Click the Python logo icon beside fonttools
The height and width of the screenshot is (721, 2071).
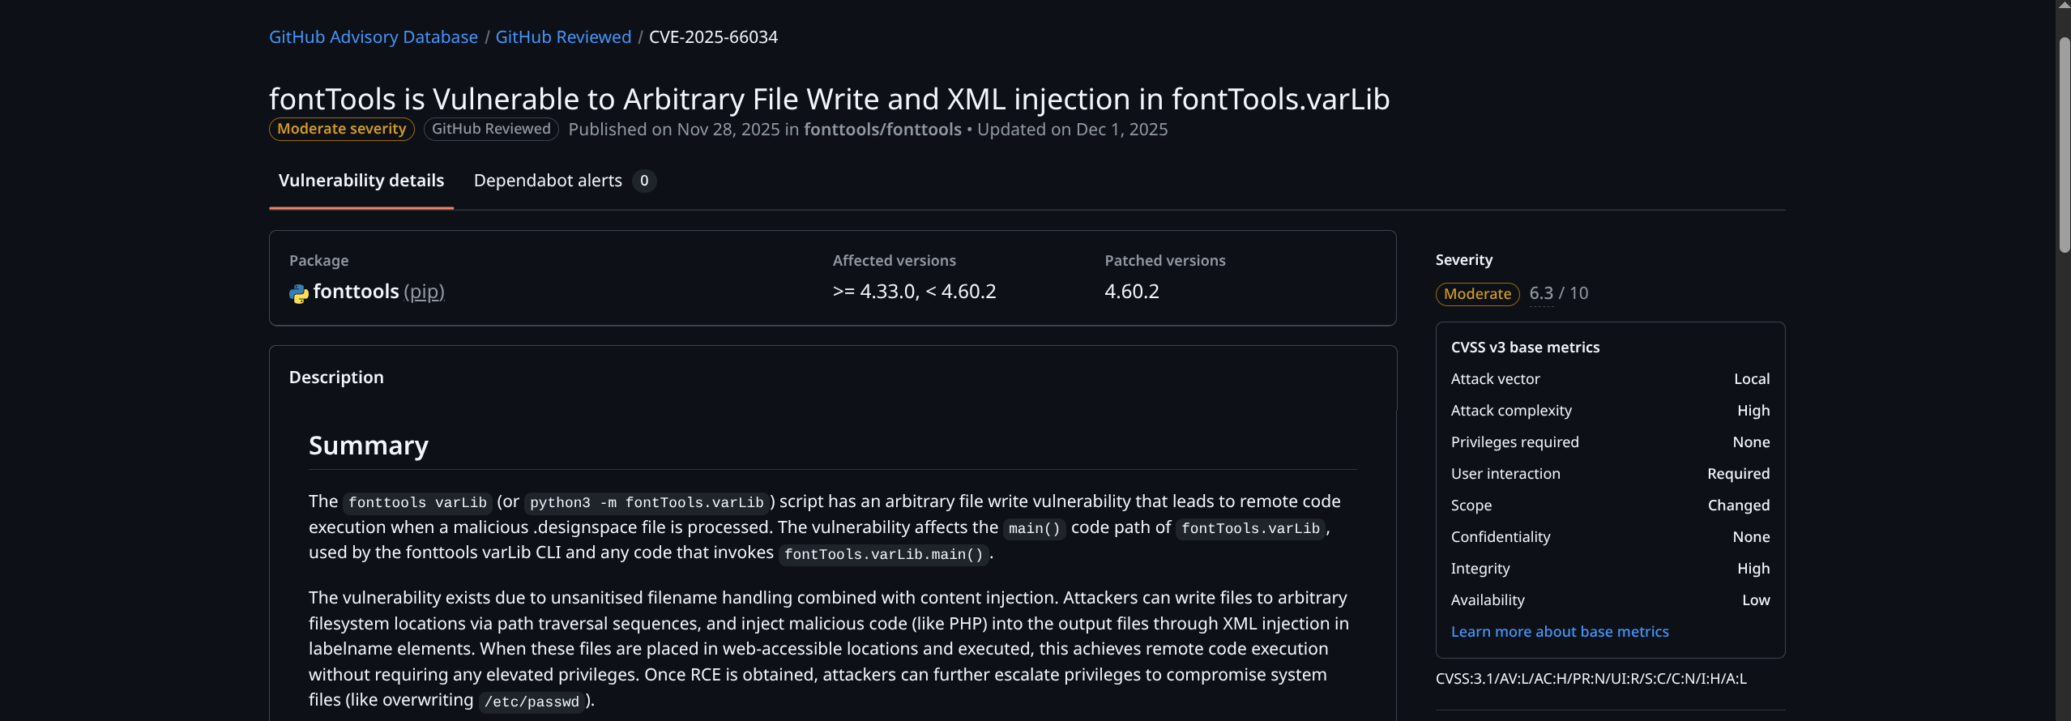coord(298,293)
